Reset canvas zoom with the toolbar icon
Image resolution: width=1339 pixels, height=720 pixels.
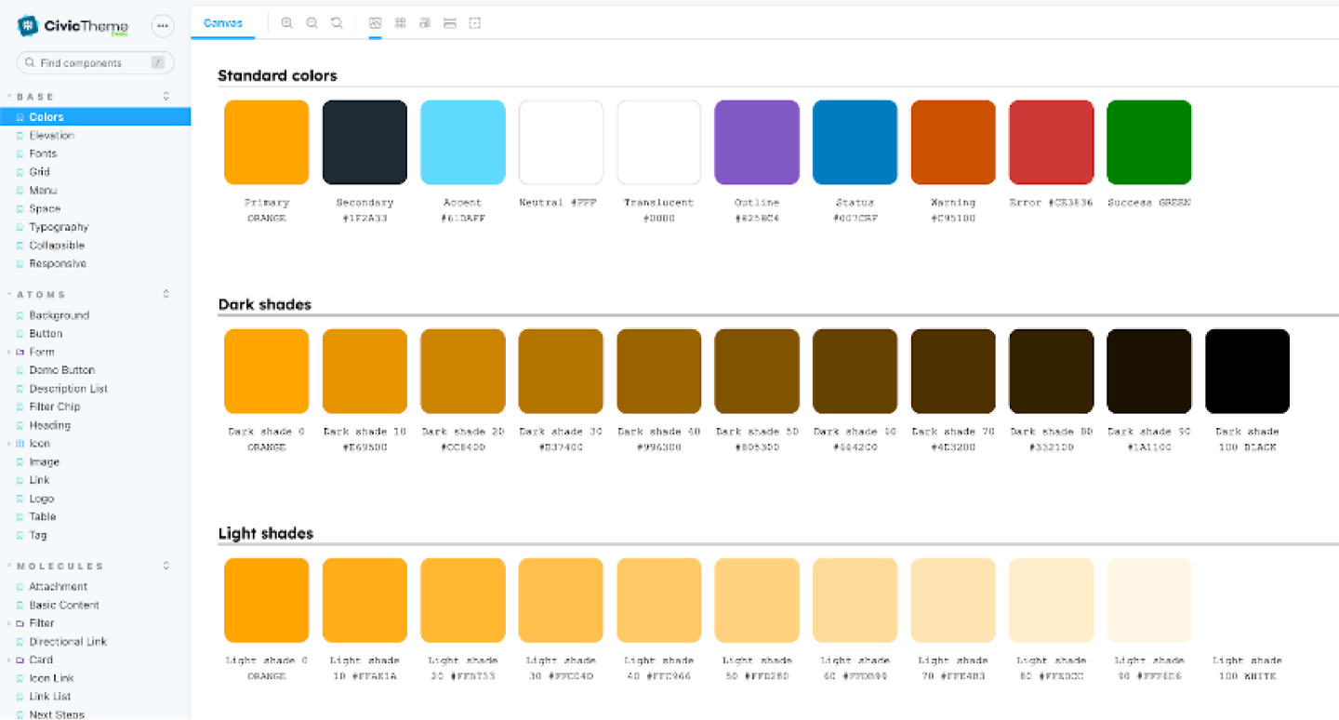(x=337, y=23)
